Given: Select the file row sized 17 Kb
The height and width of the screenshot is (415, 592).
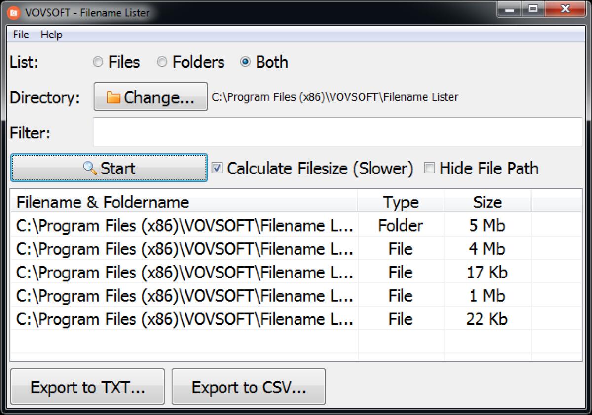Looking at the screenshot, I should point(197,272).
